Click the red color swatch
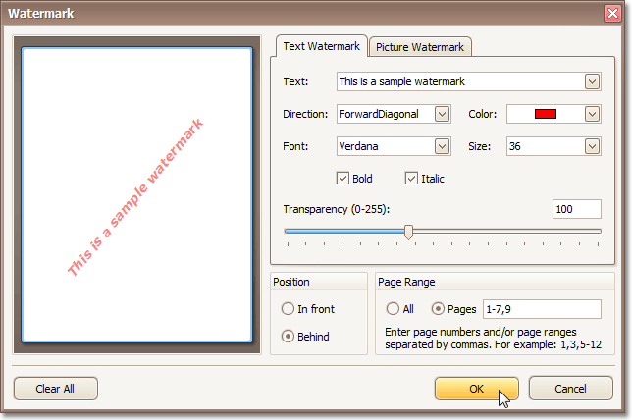Image resolution: width=632 pixels, height=420 pixels. pos(546,114)
